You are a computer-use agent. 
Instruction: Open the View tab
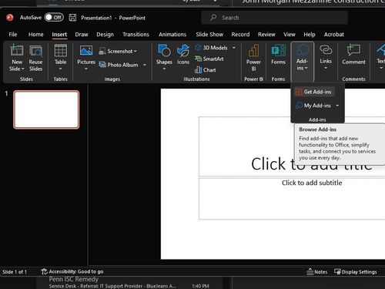290,35
